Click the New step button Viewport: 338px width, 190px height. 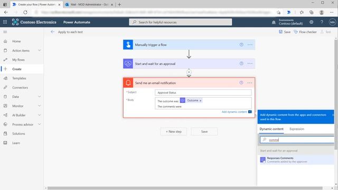[174, 131]
